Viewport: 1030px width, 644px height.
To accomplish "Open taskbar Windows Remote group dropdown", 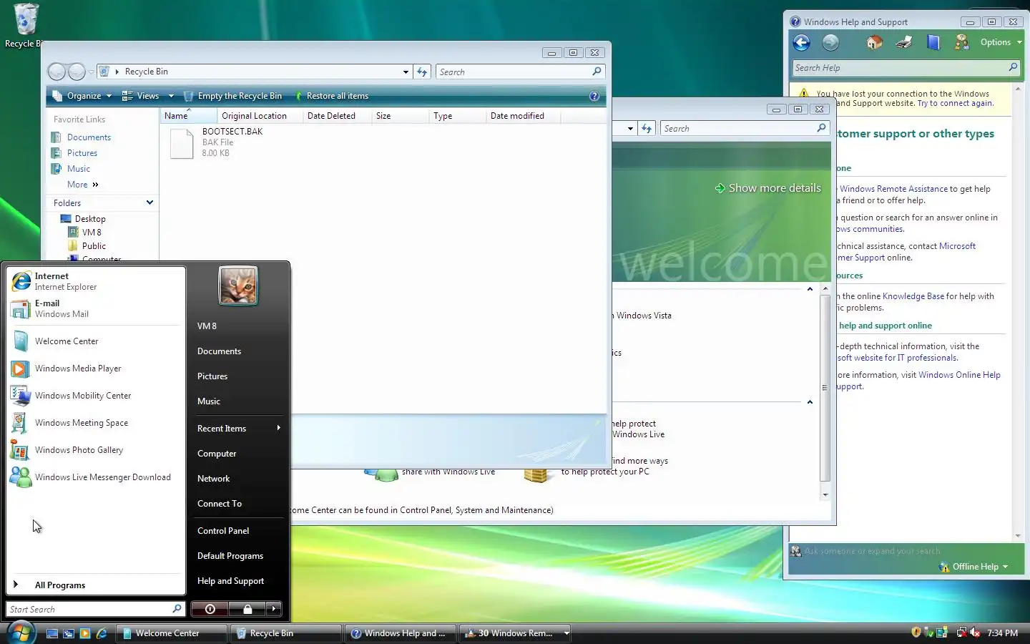I will [x=566, y=633].
